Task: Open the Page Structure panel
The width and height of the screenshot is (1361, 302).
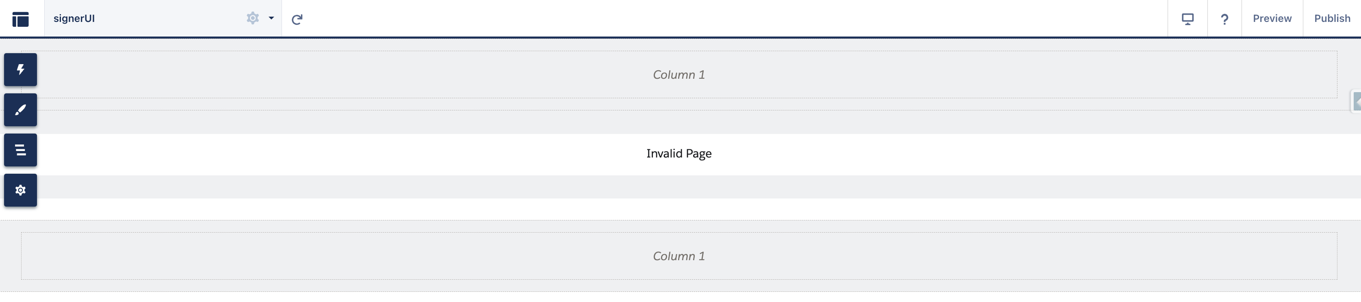Action: pos(21,150)
